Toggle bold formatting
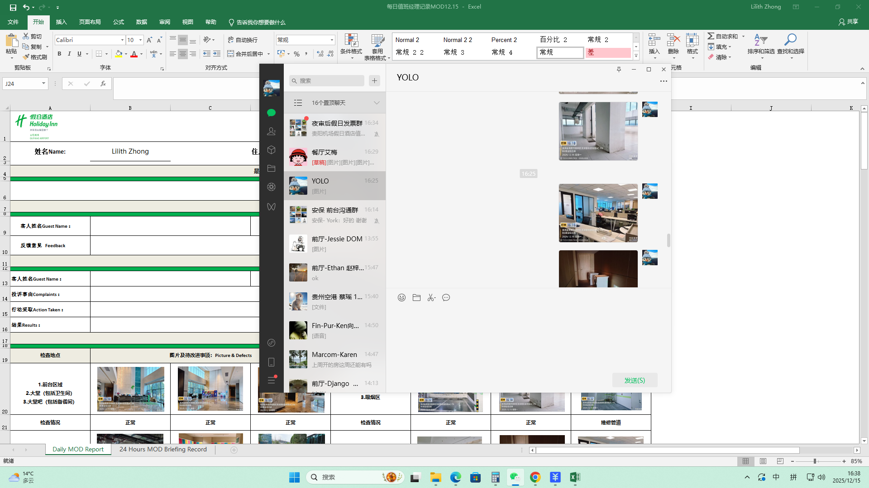The height and width of the screenshot is (488, 869). pos(59,54)
